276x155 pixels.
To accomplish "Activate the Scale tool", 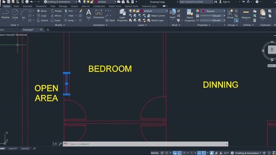I will (56, 20).
